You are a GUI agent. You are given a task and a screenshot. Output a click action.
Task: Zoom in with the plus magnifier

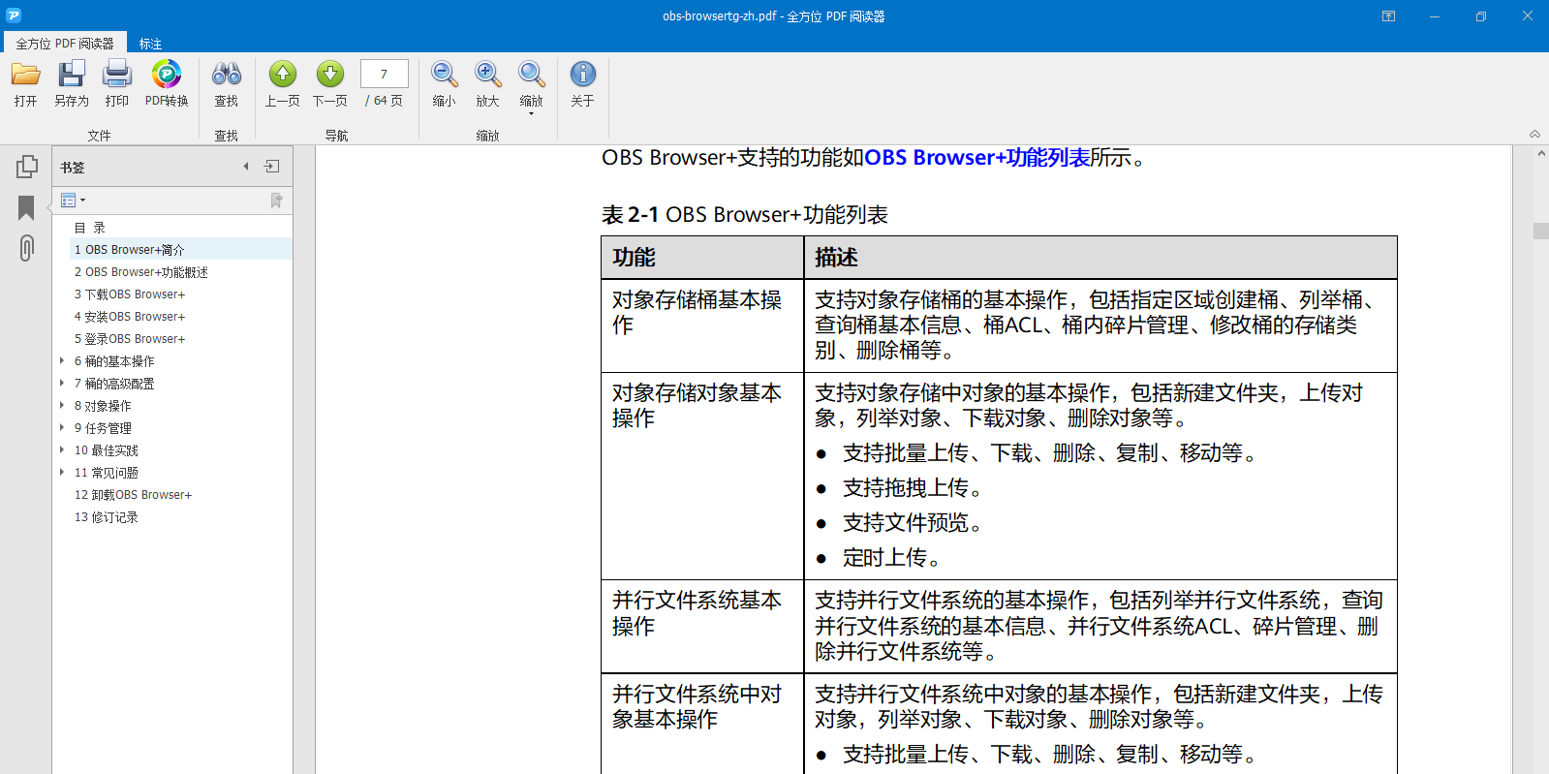pyautogui.click(x=487, y=76)
